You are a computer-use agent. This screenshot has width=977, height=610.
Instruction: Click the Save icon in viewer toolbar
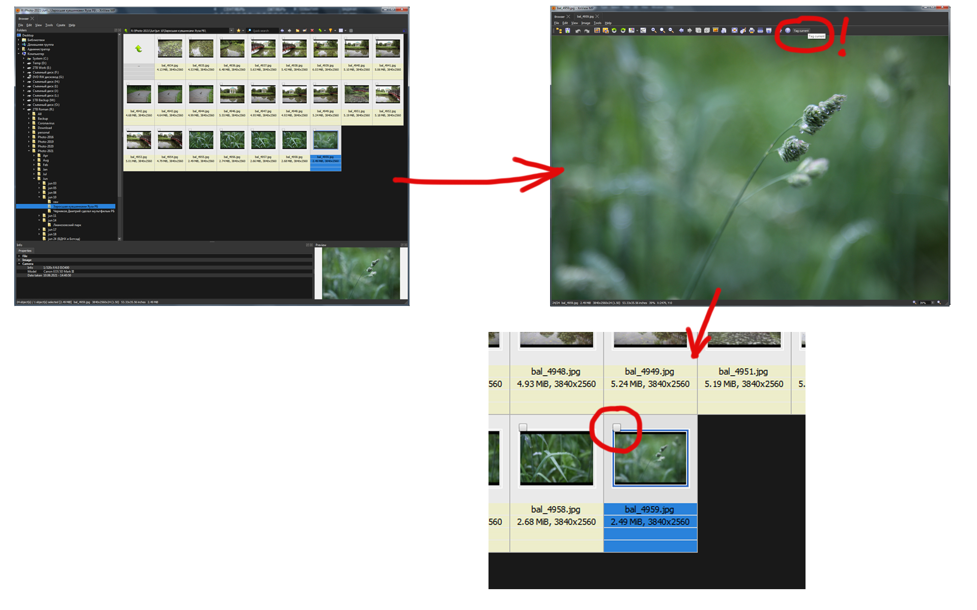[567, 30]
